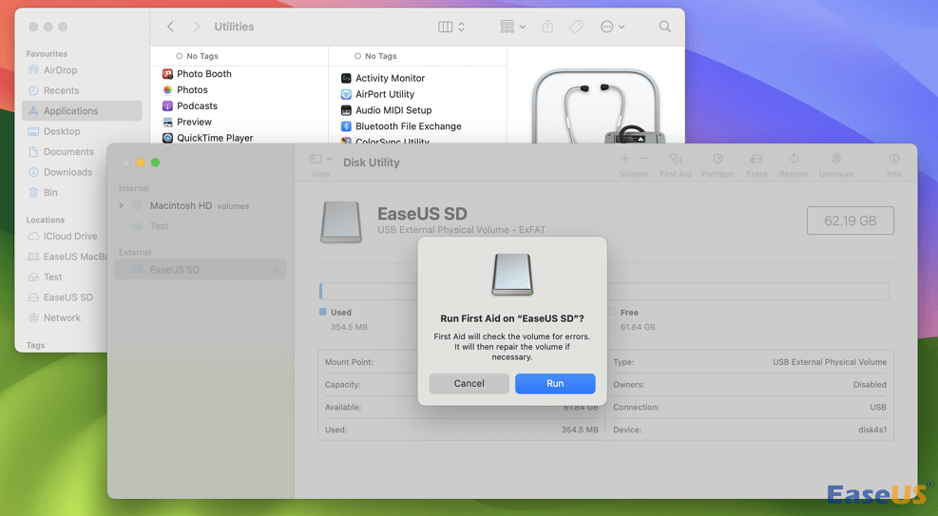This screenshot has height=516, width=938.
Task: Open the Finder more actions menu
Action: pos(613,27)
